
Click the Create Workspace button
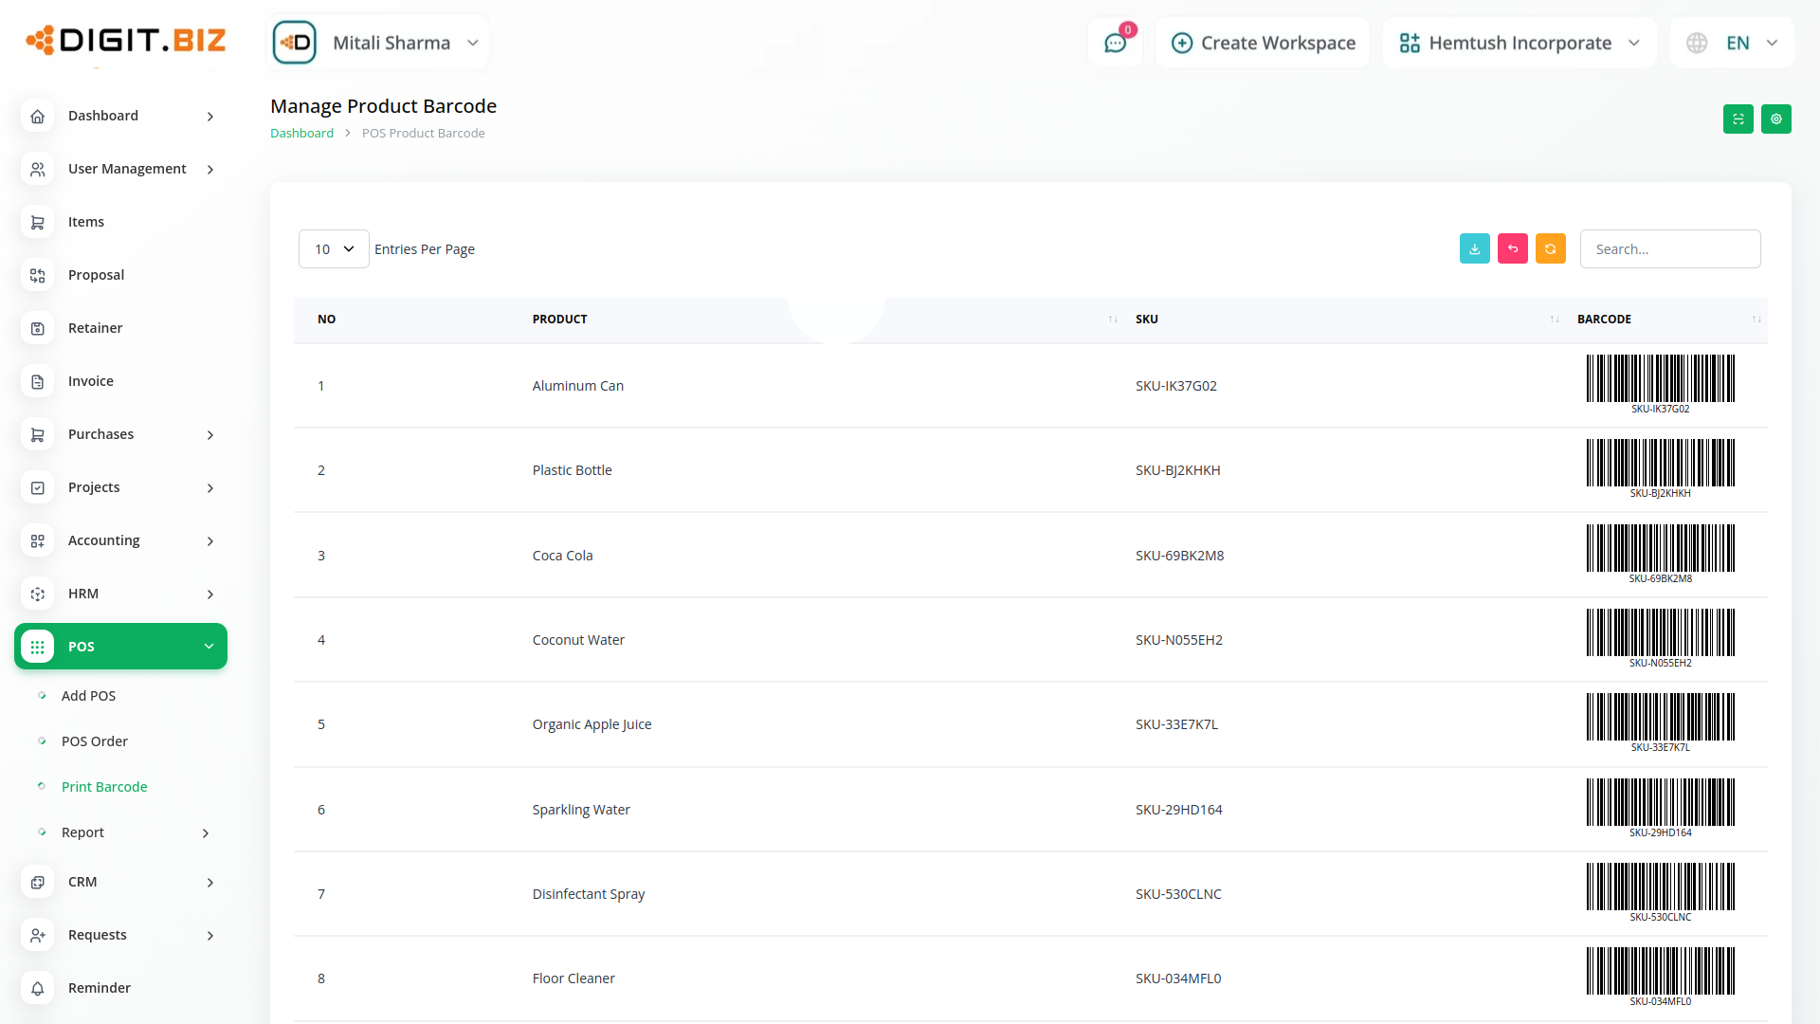(1263, 44)
